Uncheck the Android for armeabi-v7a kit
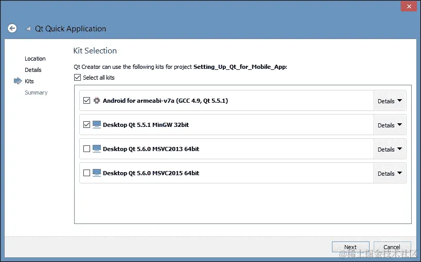 tap(86, 101)
